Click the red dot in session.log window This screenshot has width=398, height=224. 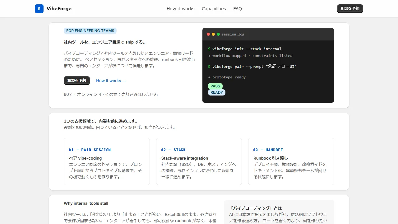[x=208, y=34]
